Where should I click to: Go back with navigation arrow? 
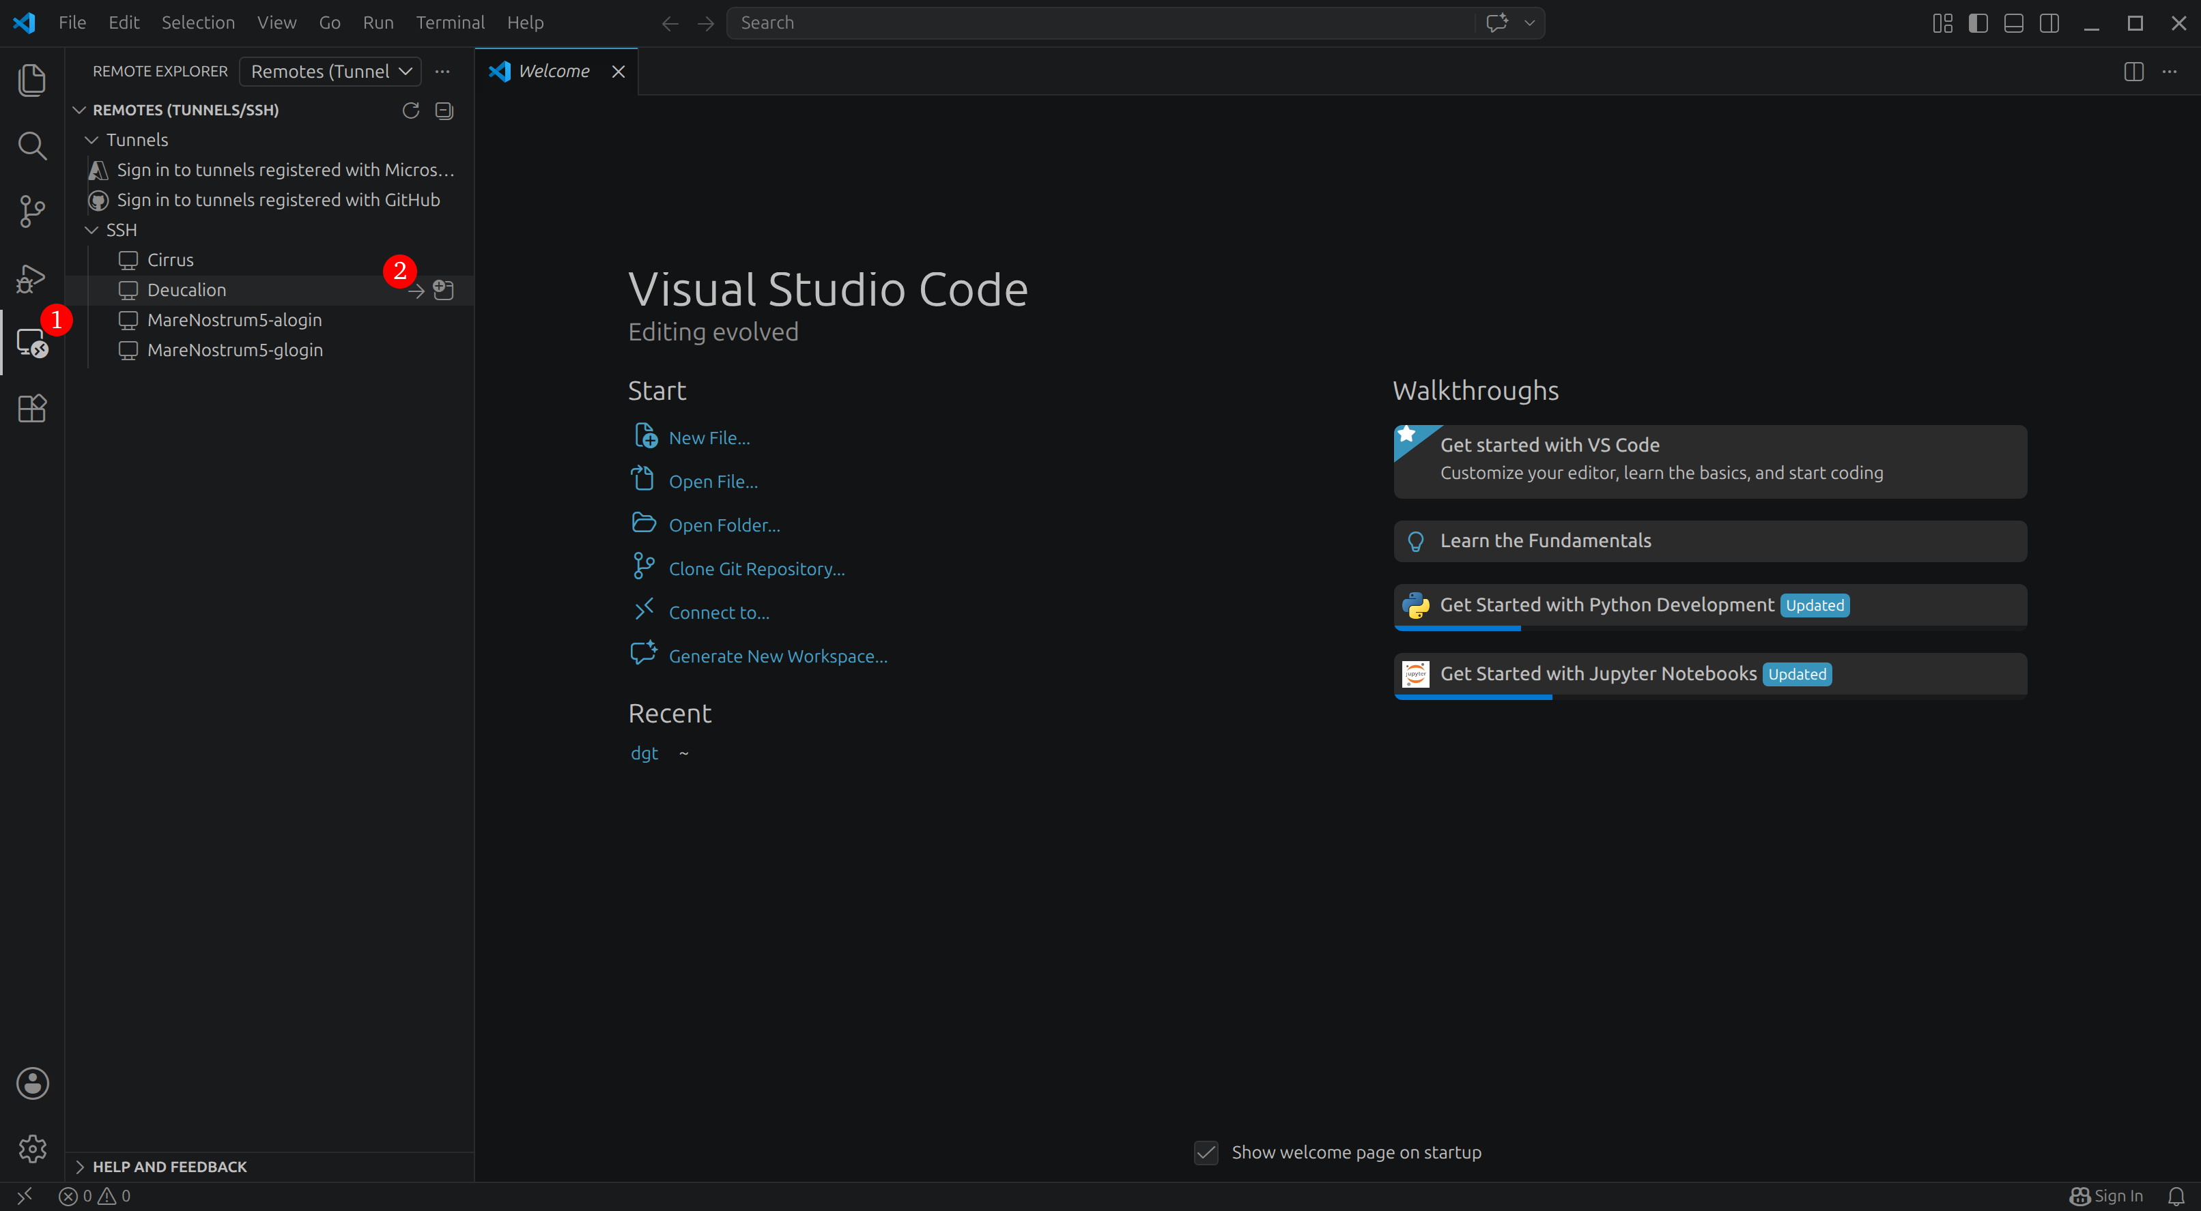point(670,23)
